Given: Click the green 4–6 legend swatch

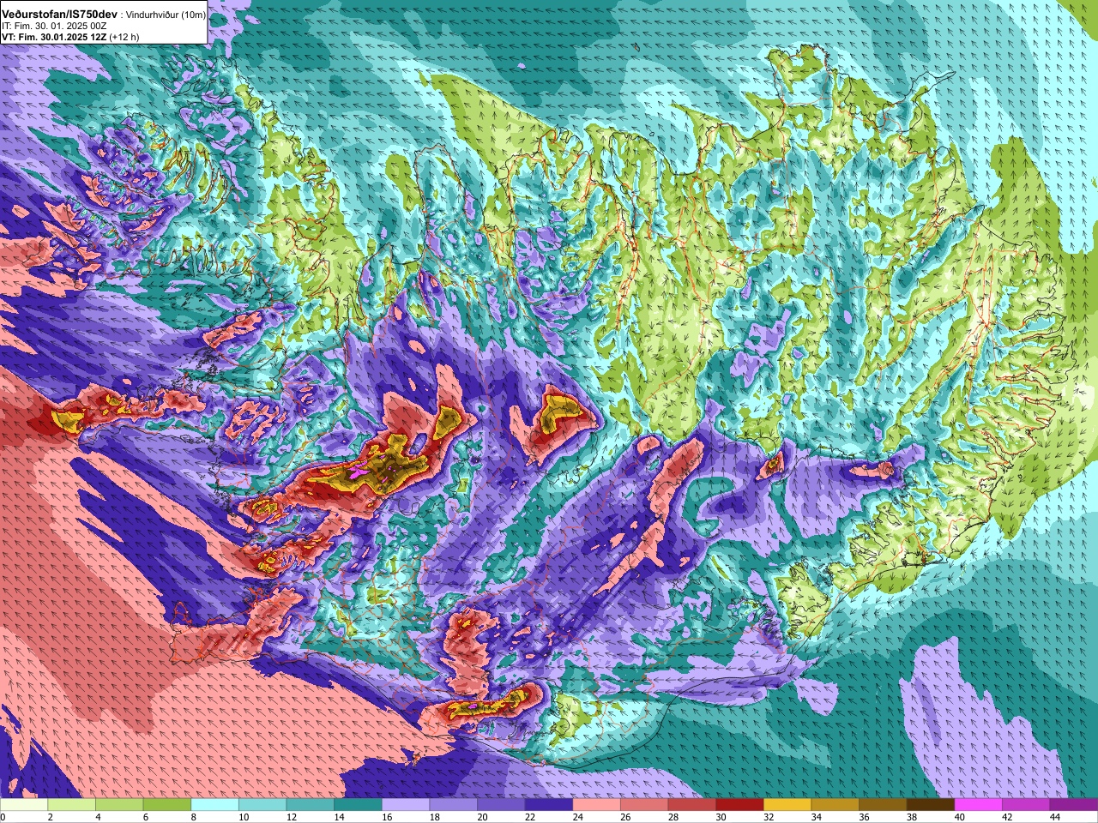Looking at the screenshot, I should (119, 805).
